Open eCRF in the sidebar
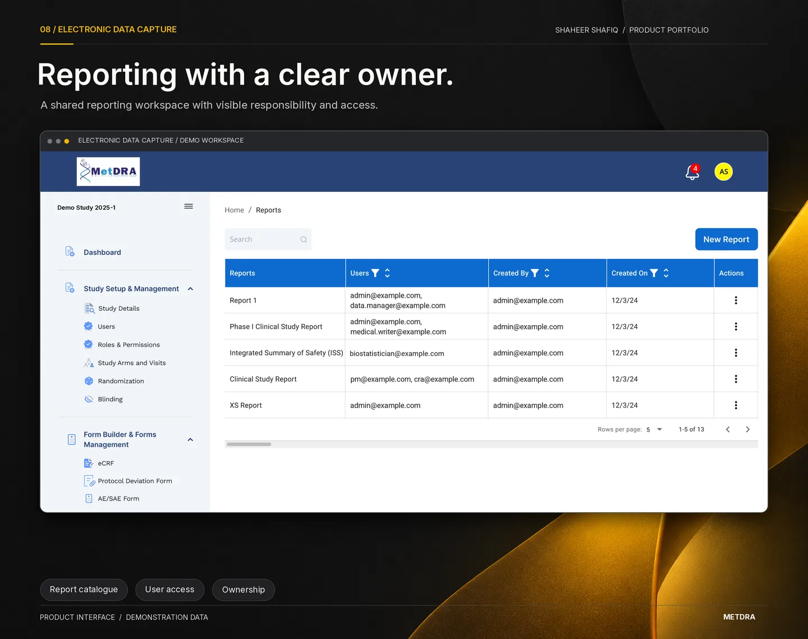The width and height of the screenshot is (808, 639). pos(105,463)
